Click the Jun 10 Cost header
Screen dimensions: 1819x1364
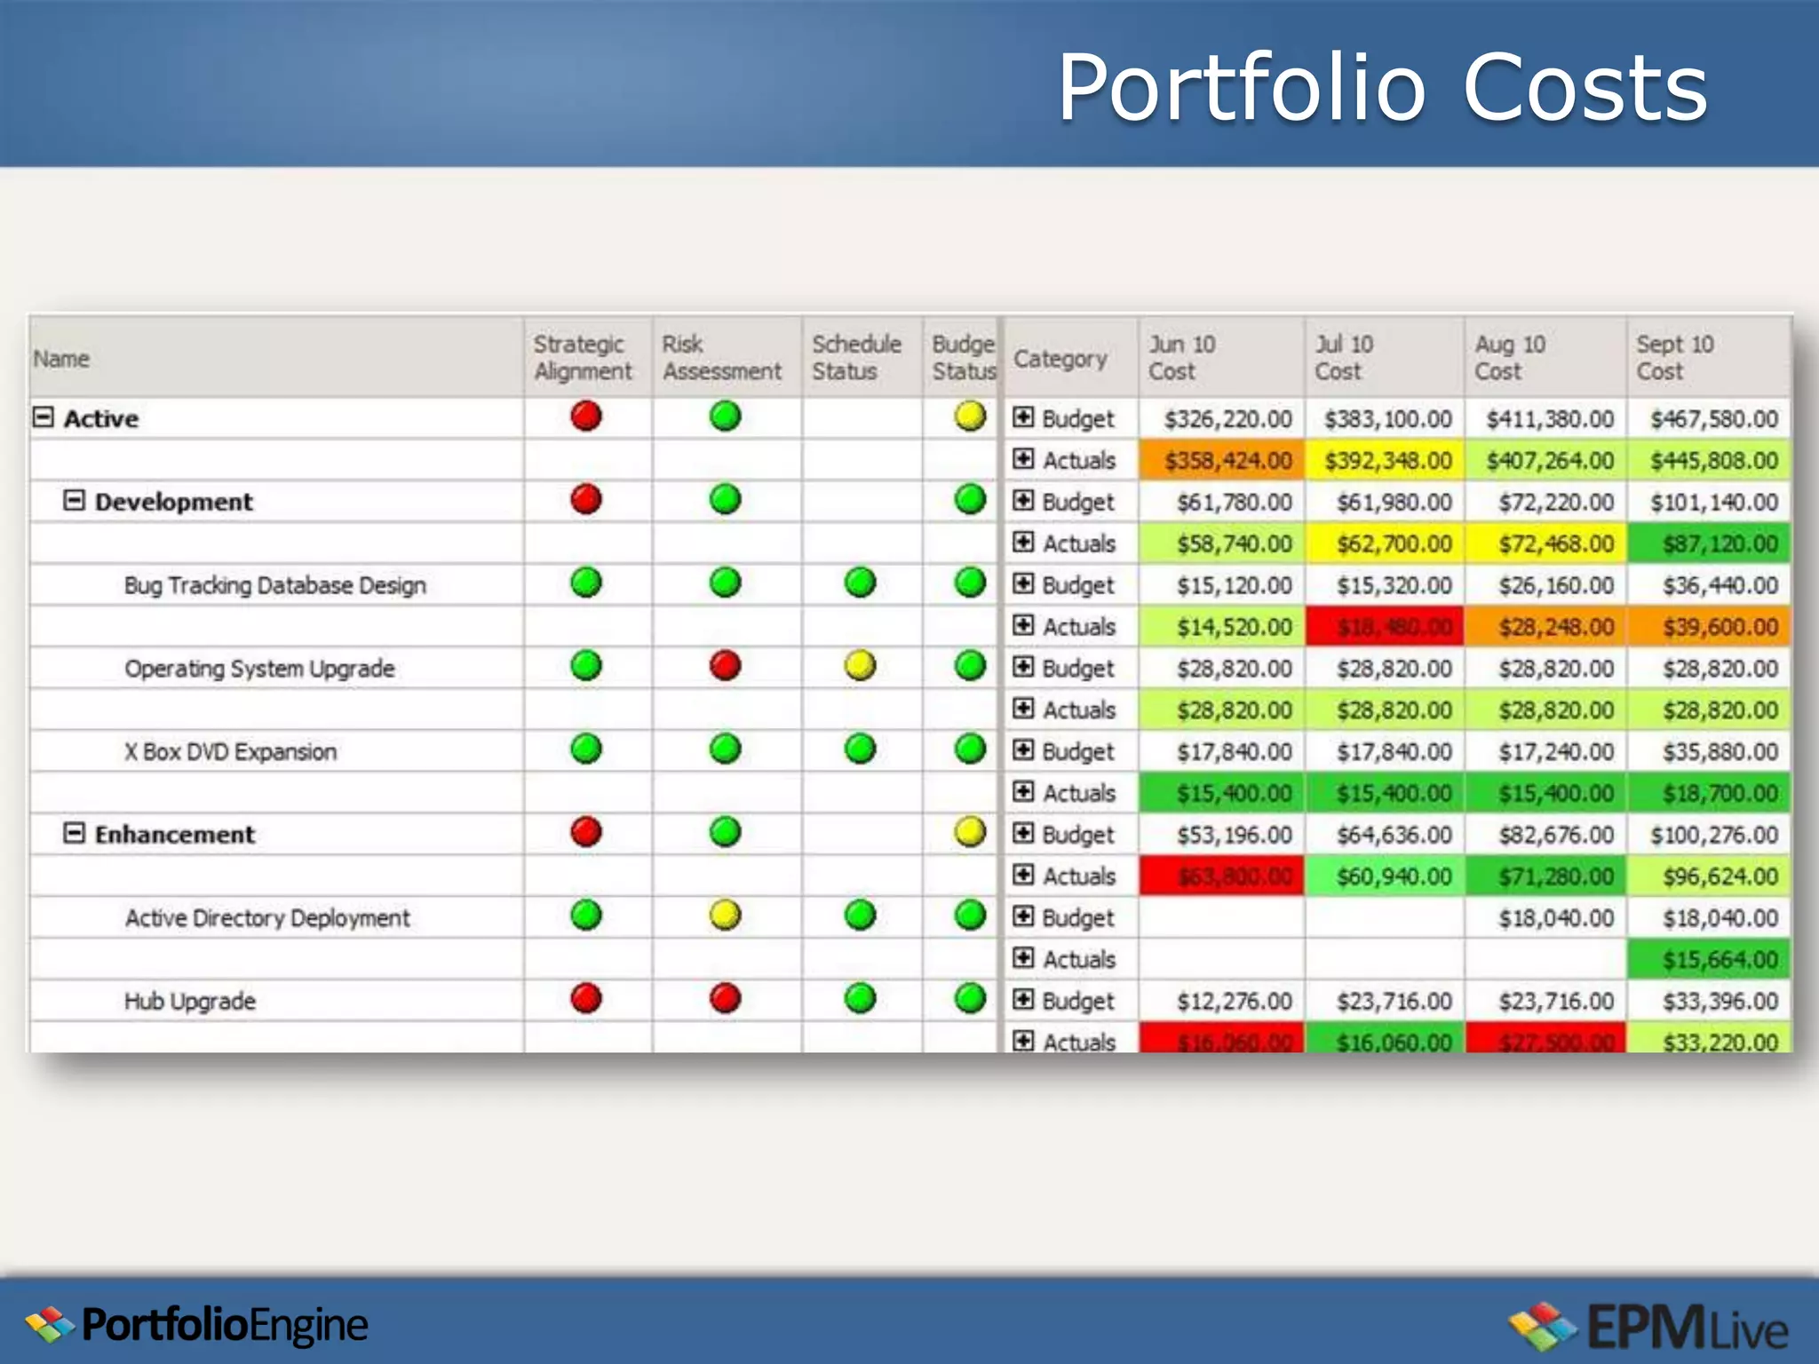pyautogui.click(x=1221, y=358)
